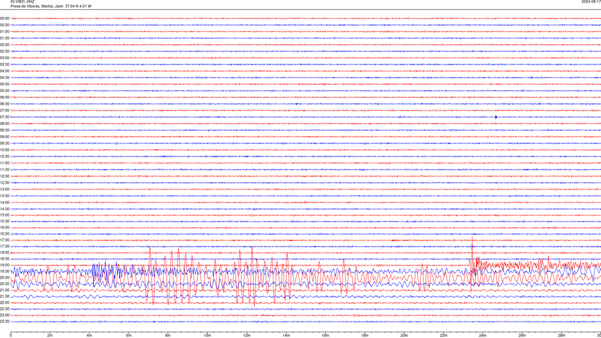Click the 06:00 row label
601x338 pixels.
click(x=4, y=98)
